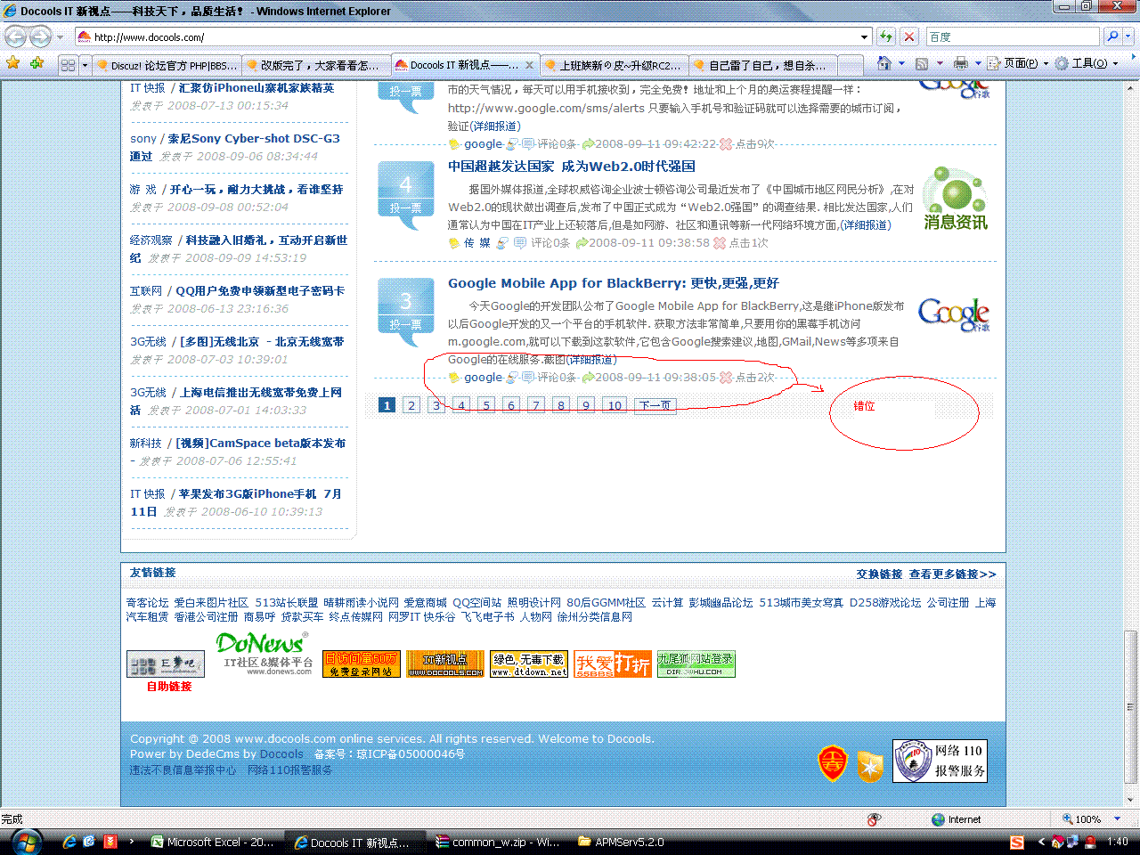The width and height of the screenshot is (1140, 855).
Task: Vote 投一票 on article number 4
Action: [405, 208]
